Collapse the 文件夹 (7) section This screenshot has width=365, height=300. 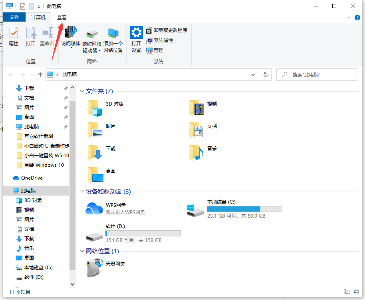coord(82,91)
